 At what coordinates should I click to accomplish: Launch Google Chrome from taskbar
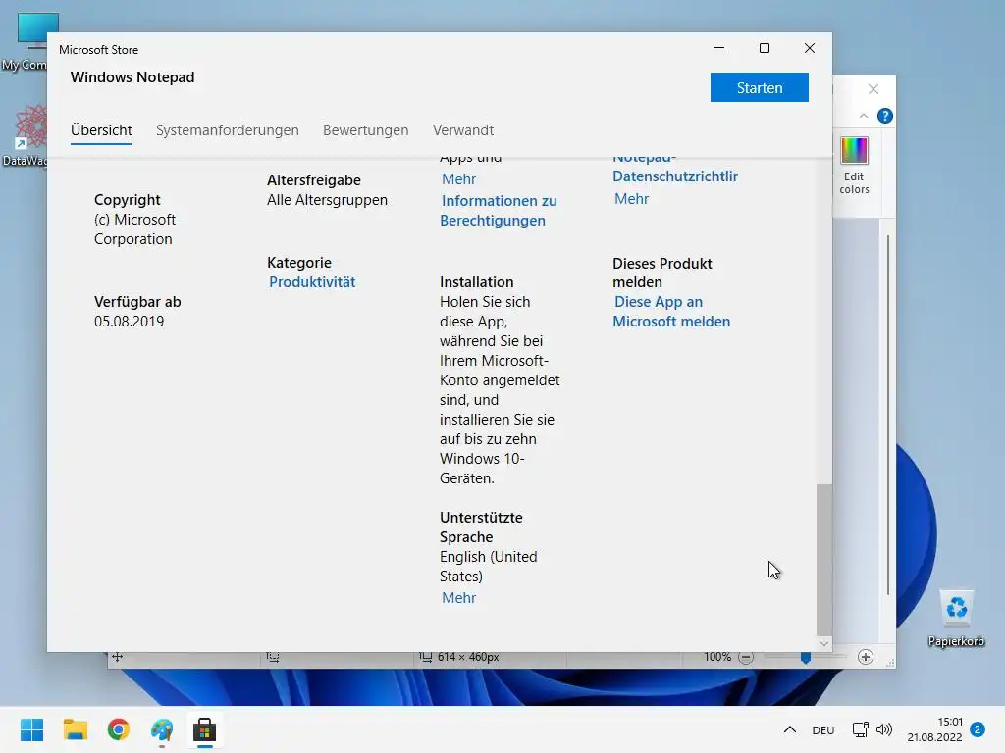119,729
